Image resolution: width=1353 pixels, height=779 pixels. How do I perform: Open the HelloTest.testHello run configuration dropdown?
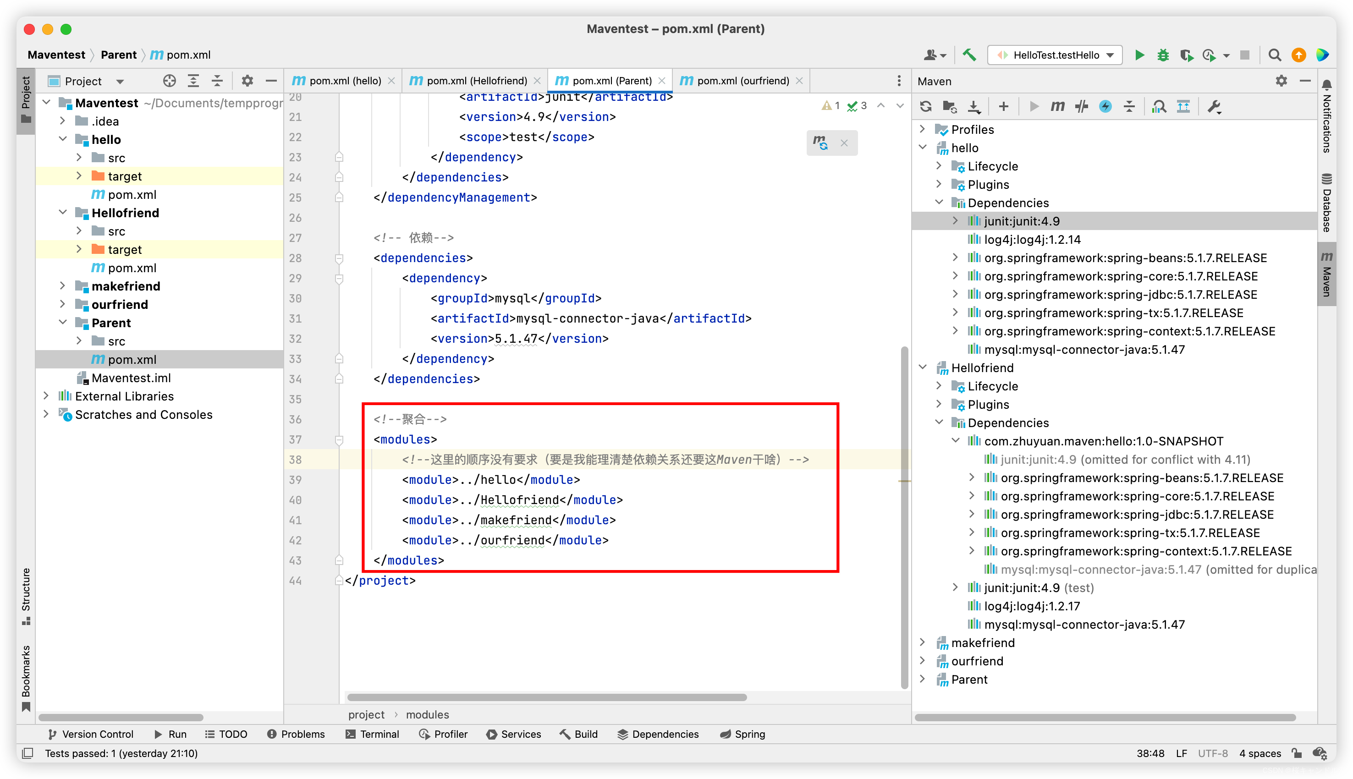(x=1054, y=55)
